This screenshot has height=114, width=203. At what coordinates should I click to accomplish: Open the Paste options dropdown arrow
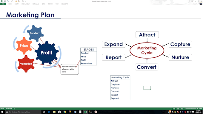[x=20, y=1]
